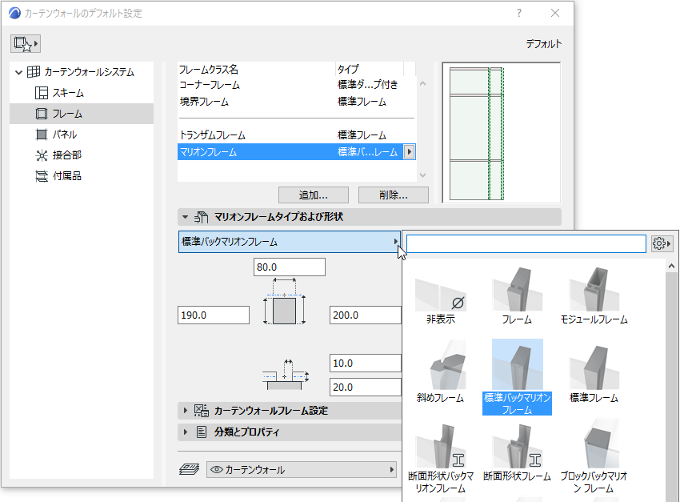Screen dimensions: 680x502
Task: Click the 削除... button
Action: (x=394, y=195)
